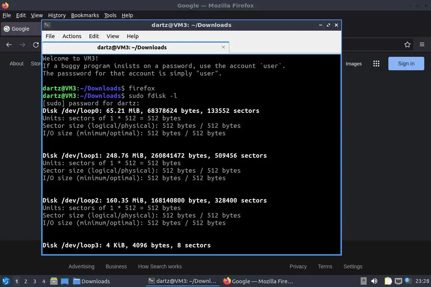Open the notification tray icon
The height and width of the screenshot is (287, 431).
(x=408, y=281)
